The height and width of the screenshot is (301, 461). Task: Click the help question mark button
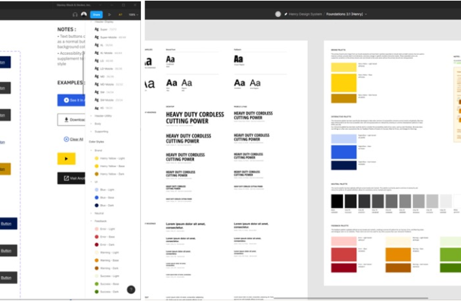point(131,289)
